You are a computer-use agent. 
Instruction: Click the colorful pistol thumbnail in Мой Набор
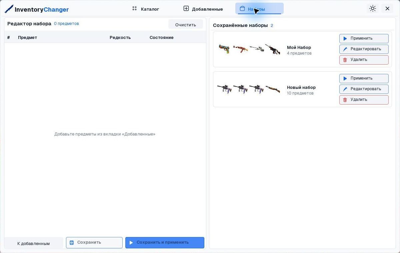click(224, 49)
